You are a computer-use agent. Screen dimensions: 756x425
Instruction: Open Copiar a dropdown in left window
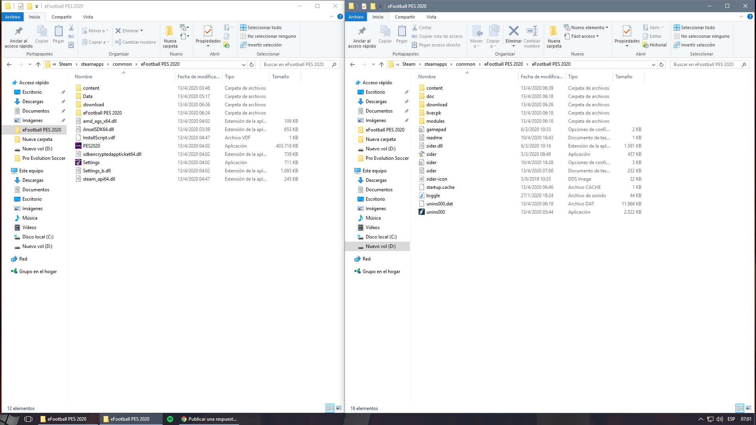(95, 42)
